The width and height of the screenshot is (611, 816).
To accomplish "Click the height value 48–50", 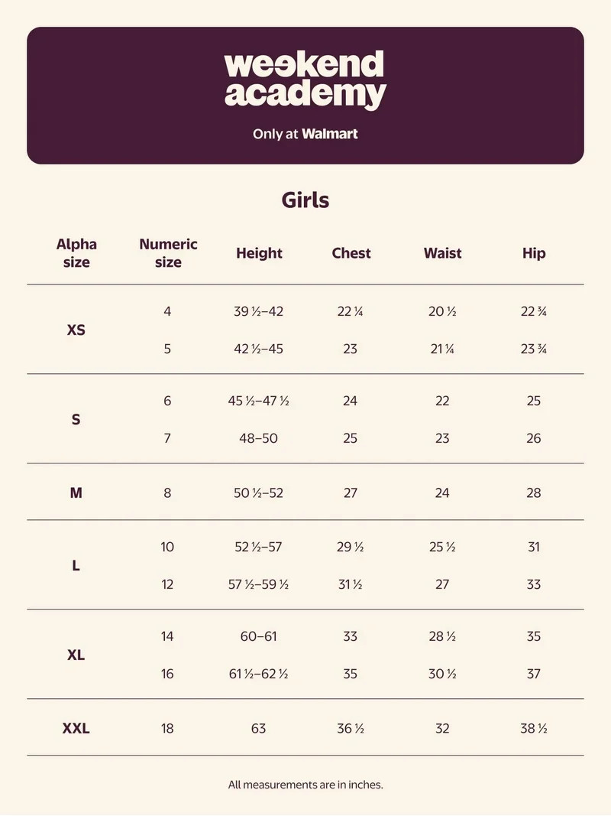I will tap(259, 438).
